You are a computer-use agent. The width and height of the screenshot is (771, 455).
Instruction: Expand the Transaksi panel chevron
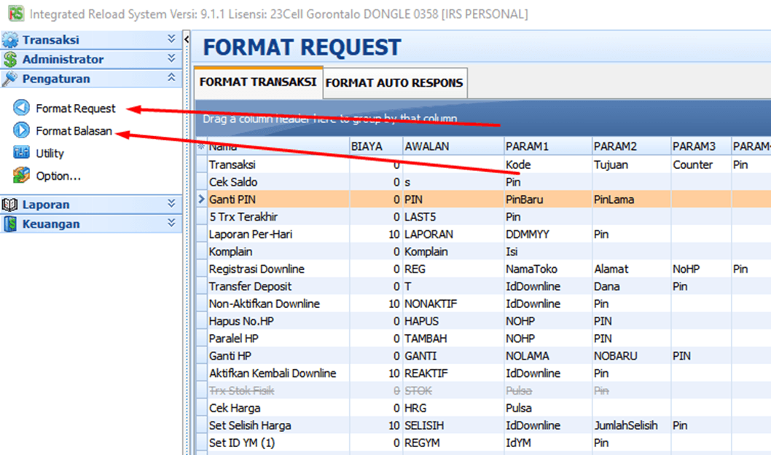click(171, 39)
